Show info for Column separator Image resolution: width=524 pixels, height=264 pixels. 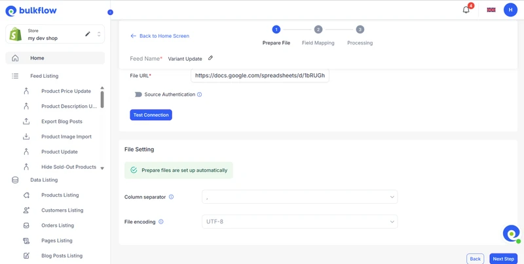171,197
